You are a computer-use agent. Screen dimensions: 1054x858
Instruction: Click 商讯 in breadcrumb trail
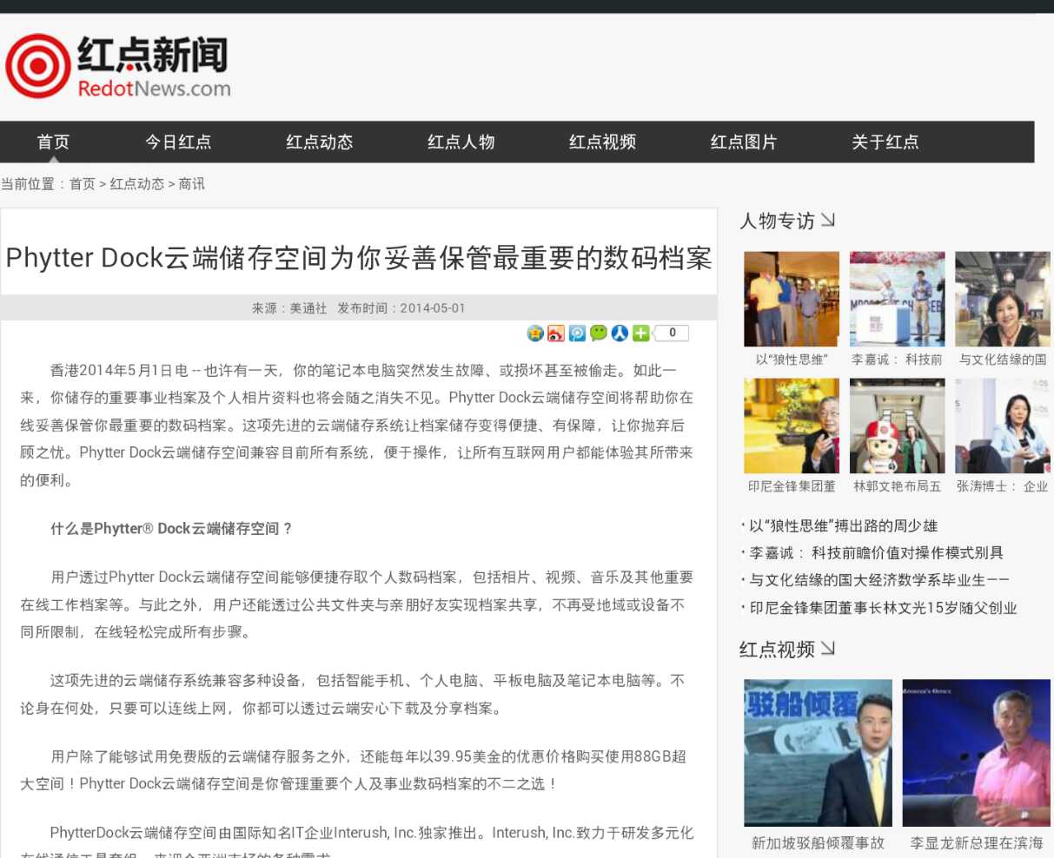click(192, 184)
